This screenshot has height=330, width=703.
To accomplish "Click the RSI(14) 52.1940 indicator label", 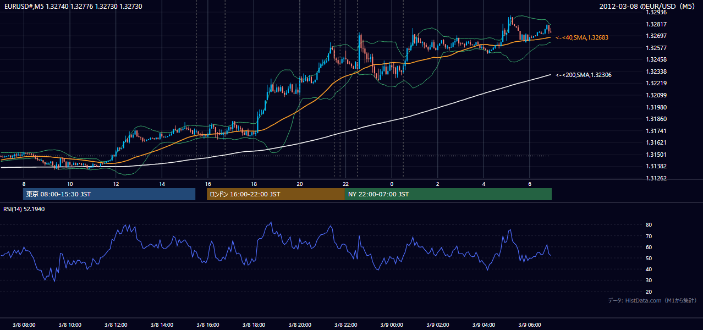I will click(x=24, y=209).
